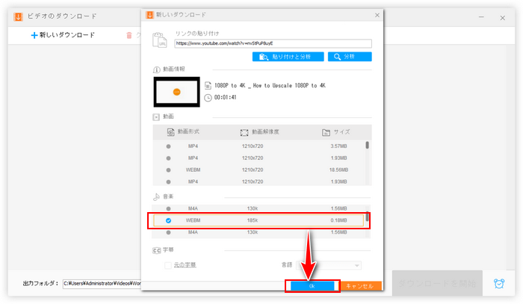This screenshot has height=304, width=523.
Task: Click the 字幕 CC subtitle icon
Action: click(x=156, y=250)
